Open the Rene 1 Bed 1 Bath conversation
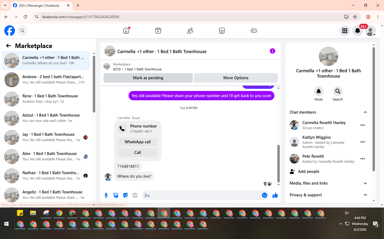The image size is (384, 239). [x=46, y=99]
